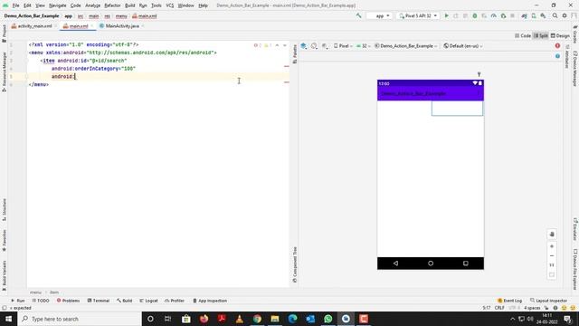Open the Default (en-us) locale dropdown
Viewport: 579px width, 326px height.
click(x=463, y=46)
